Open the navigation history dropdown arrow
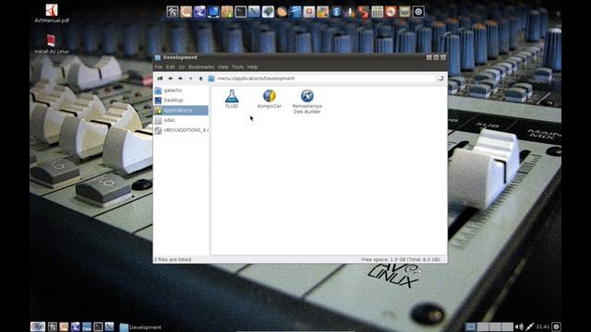 click(190, 78)
